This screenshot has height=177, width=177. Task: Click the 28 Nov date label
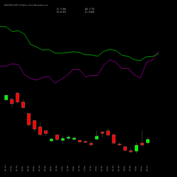[x=17, y=168]
